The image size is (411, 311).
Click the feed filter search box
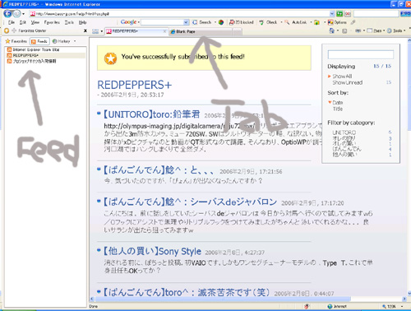click(x=361, y=54)
